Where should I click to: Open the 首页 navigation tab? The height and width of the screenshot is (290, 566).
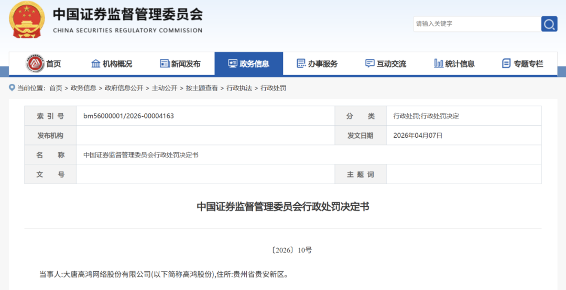[x=43, y=64]
